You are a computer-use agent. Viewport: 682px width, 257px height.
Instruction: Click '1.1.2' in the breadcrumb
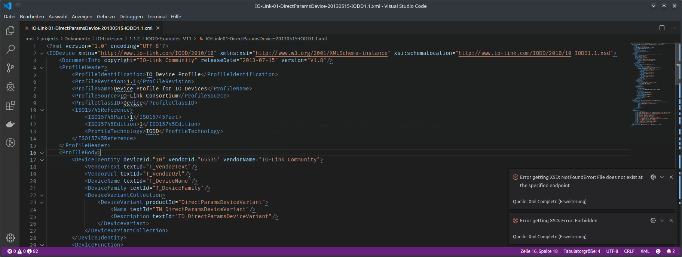click(x=134, y=38)
